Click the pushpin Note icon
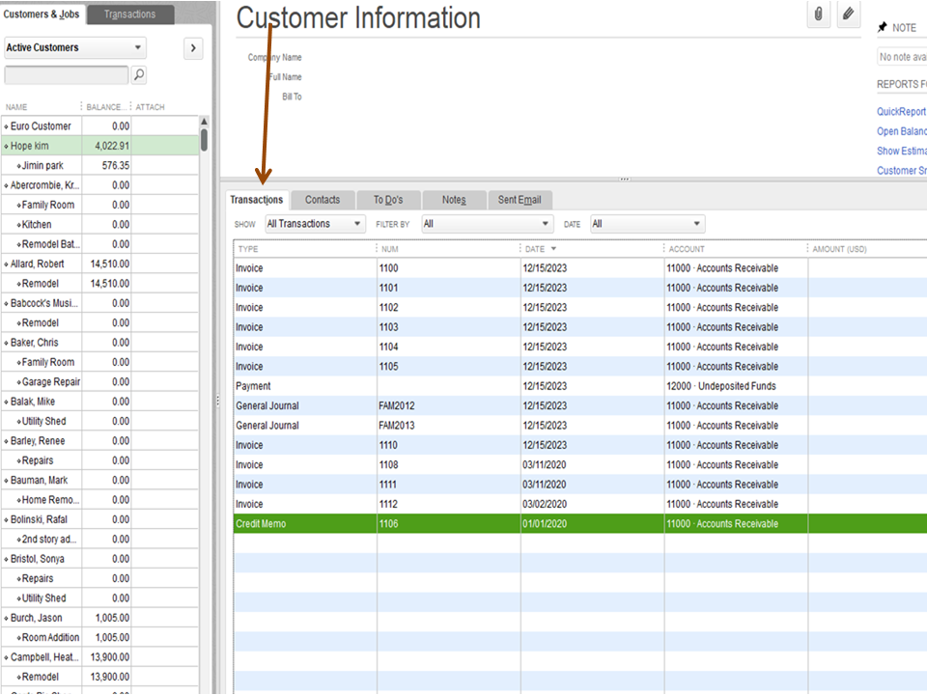The width and height of the screenshot is (927, 695). pos(882,27)
